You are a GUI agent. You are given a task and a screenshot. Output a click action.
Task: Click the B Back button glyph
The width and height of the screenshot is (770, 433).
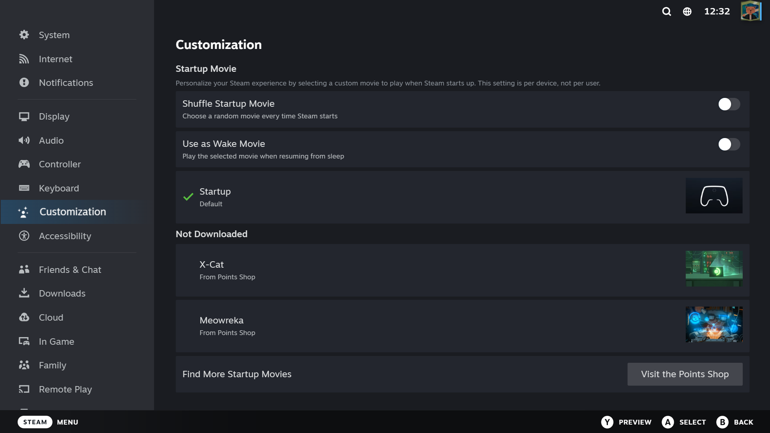click(722, 422)
